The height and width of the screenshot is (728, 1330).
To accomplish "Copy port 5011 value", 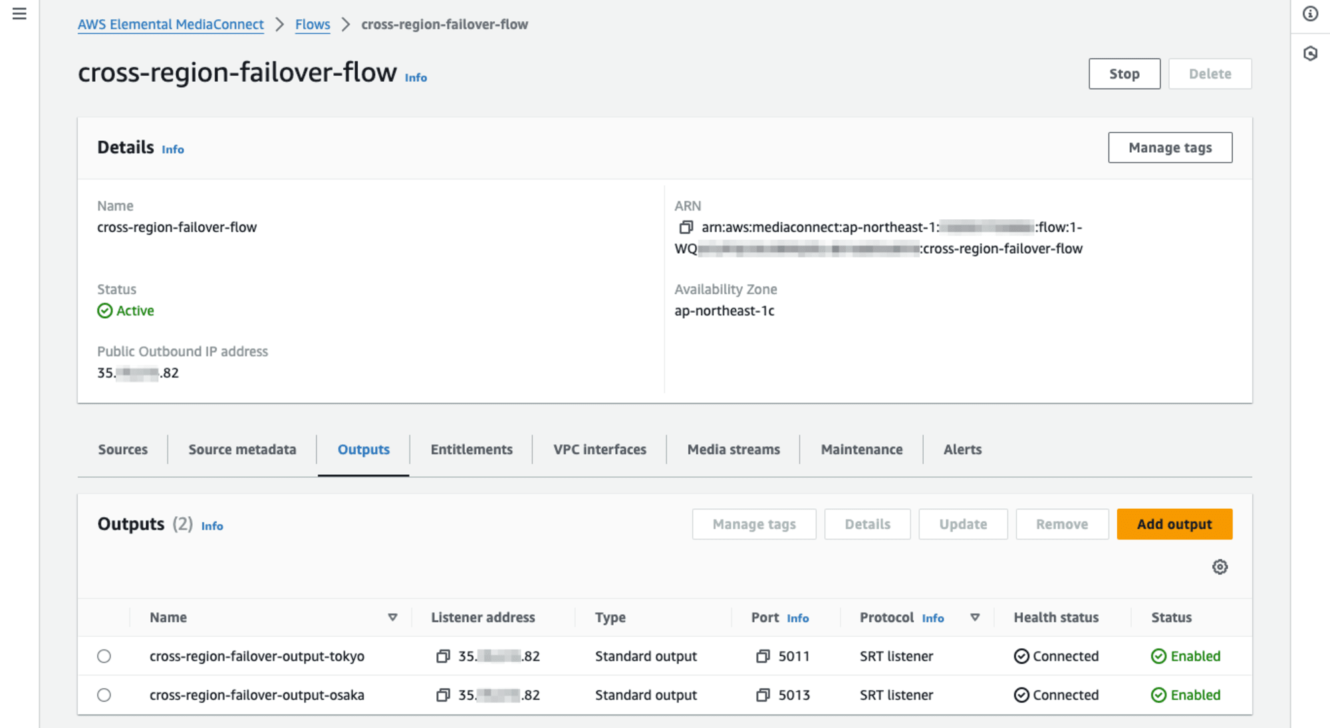I will coord(763,656).
